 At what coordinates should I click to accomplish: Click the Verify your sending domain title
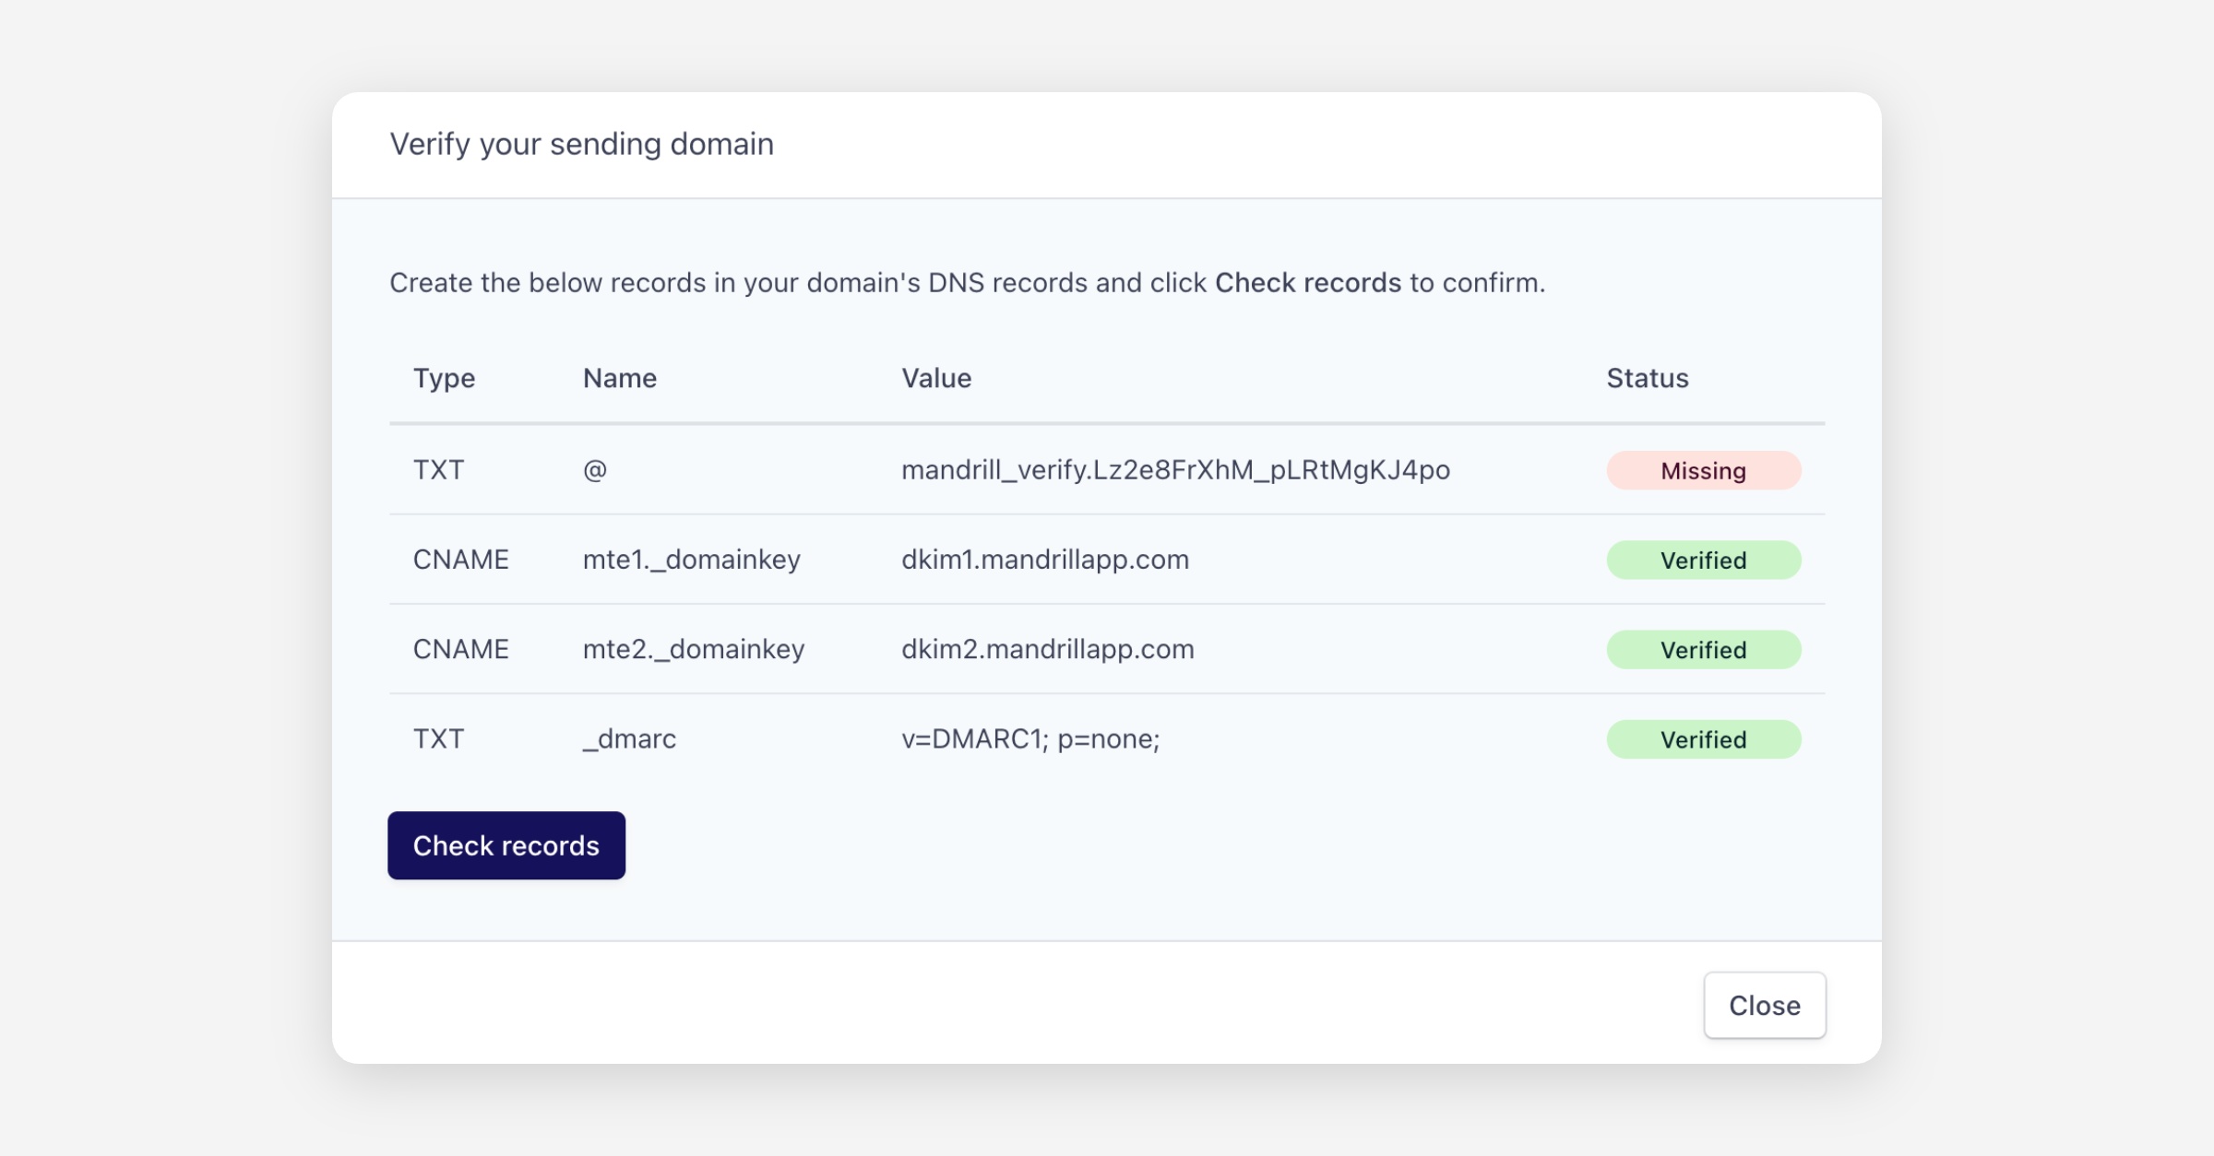click(x=581, y=144)
